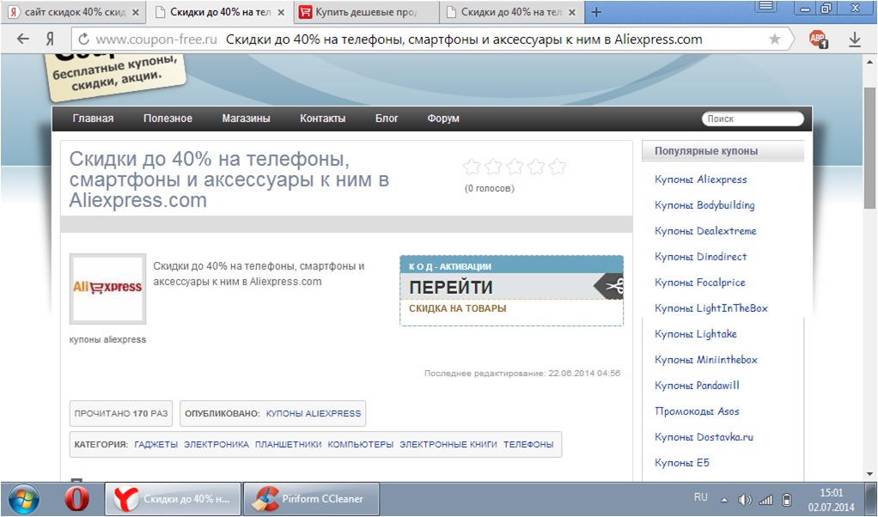878x517 pixels.
Task: Open the 'Купоны Bodybuilding' link
Action: pyautogui.click(x=704, y=205)
